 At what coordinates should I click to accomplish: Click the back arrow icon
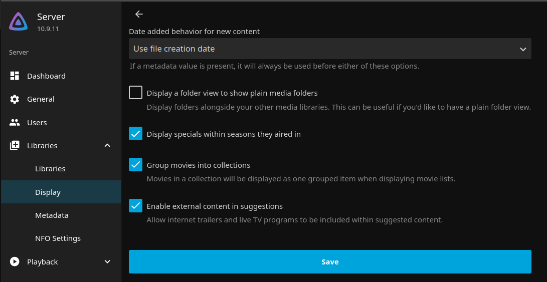139,14
